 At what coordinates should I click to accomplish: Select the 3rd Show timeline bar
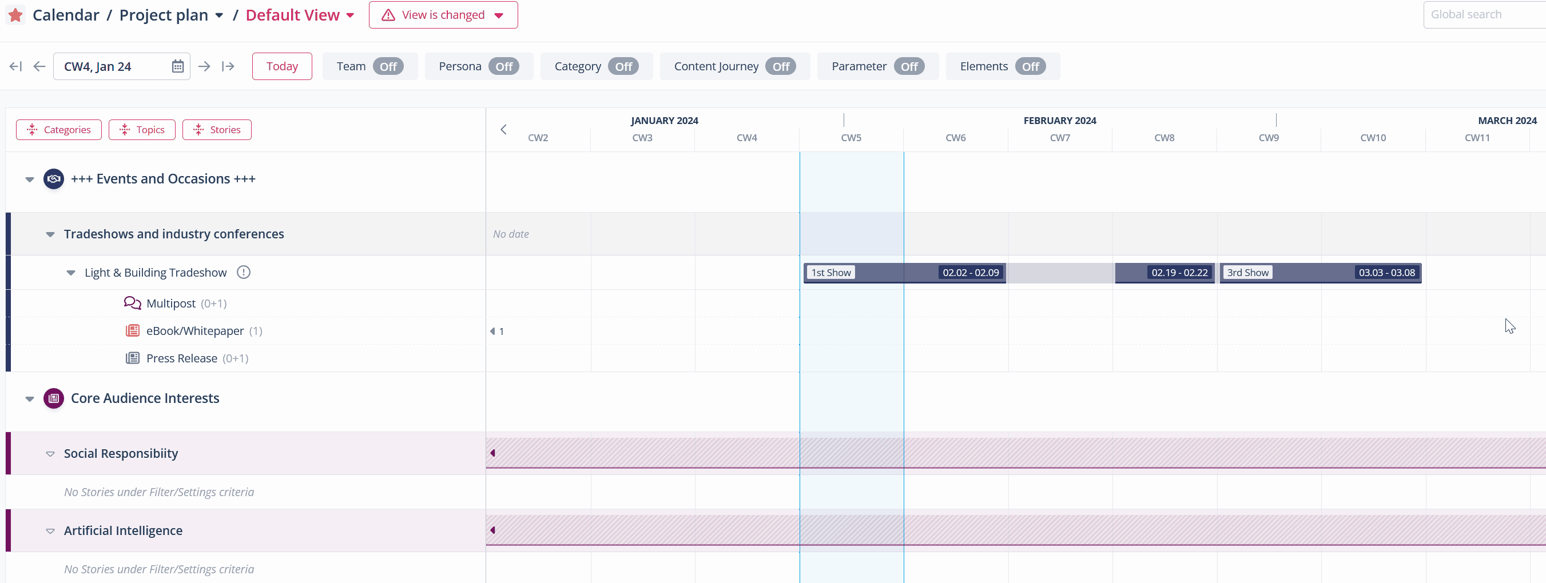tap(1320, 272)
